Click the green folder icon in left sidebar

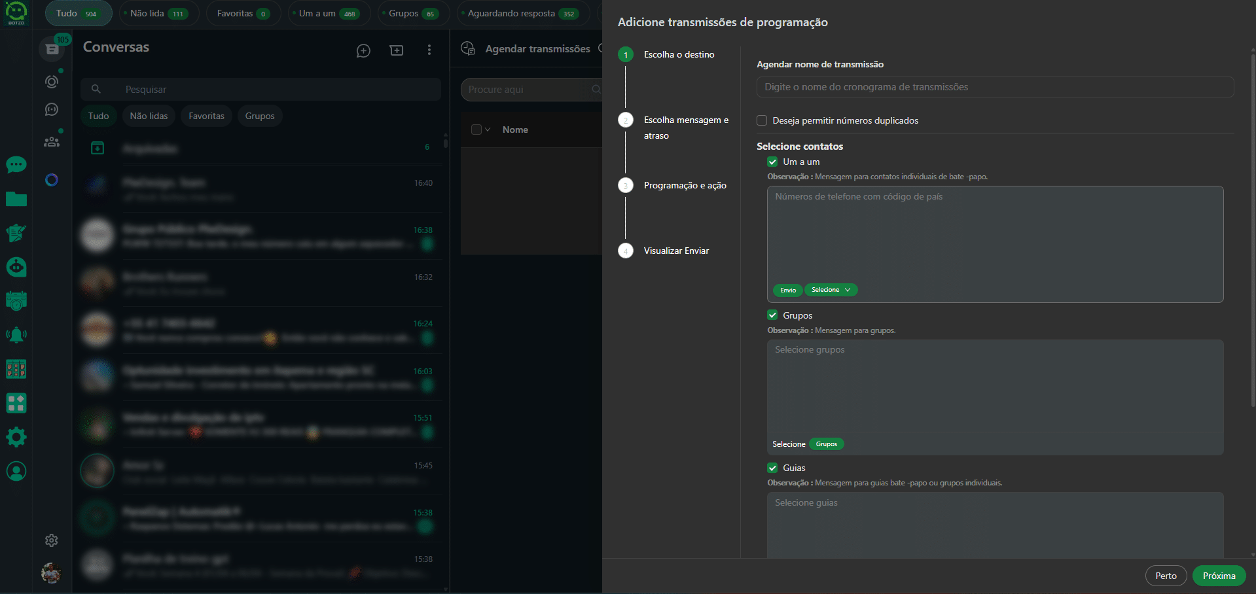(16, 199)
